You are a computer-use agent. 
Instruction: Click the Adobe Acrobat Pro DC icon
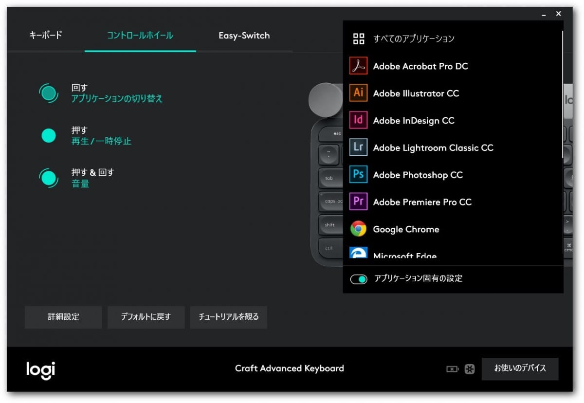(x=358, y=66)
